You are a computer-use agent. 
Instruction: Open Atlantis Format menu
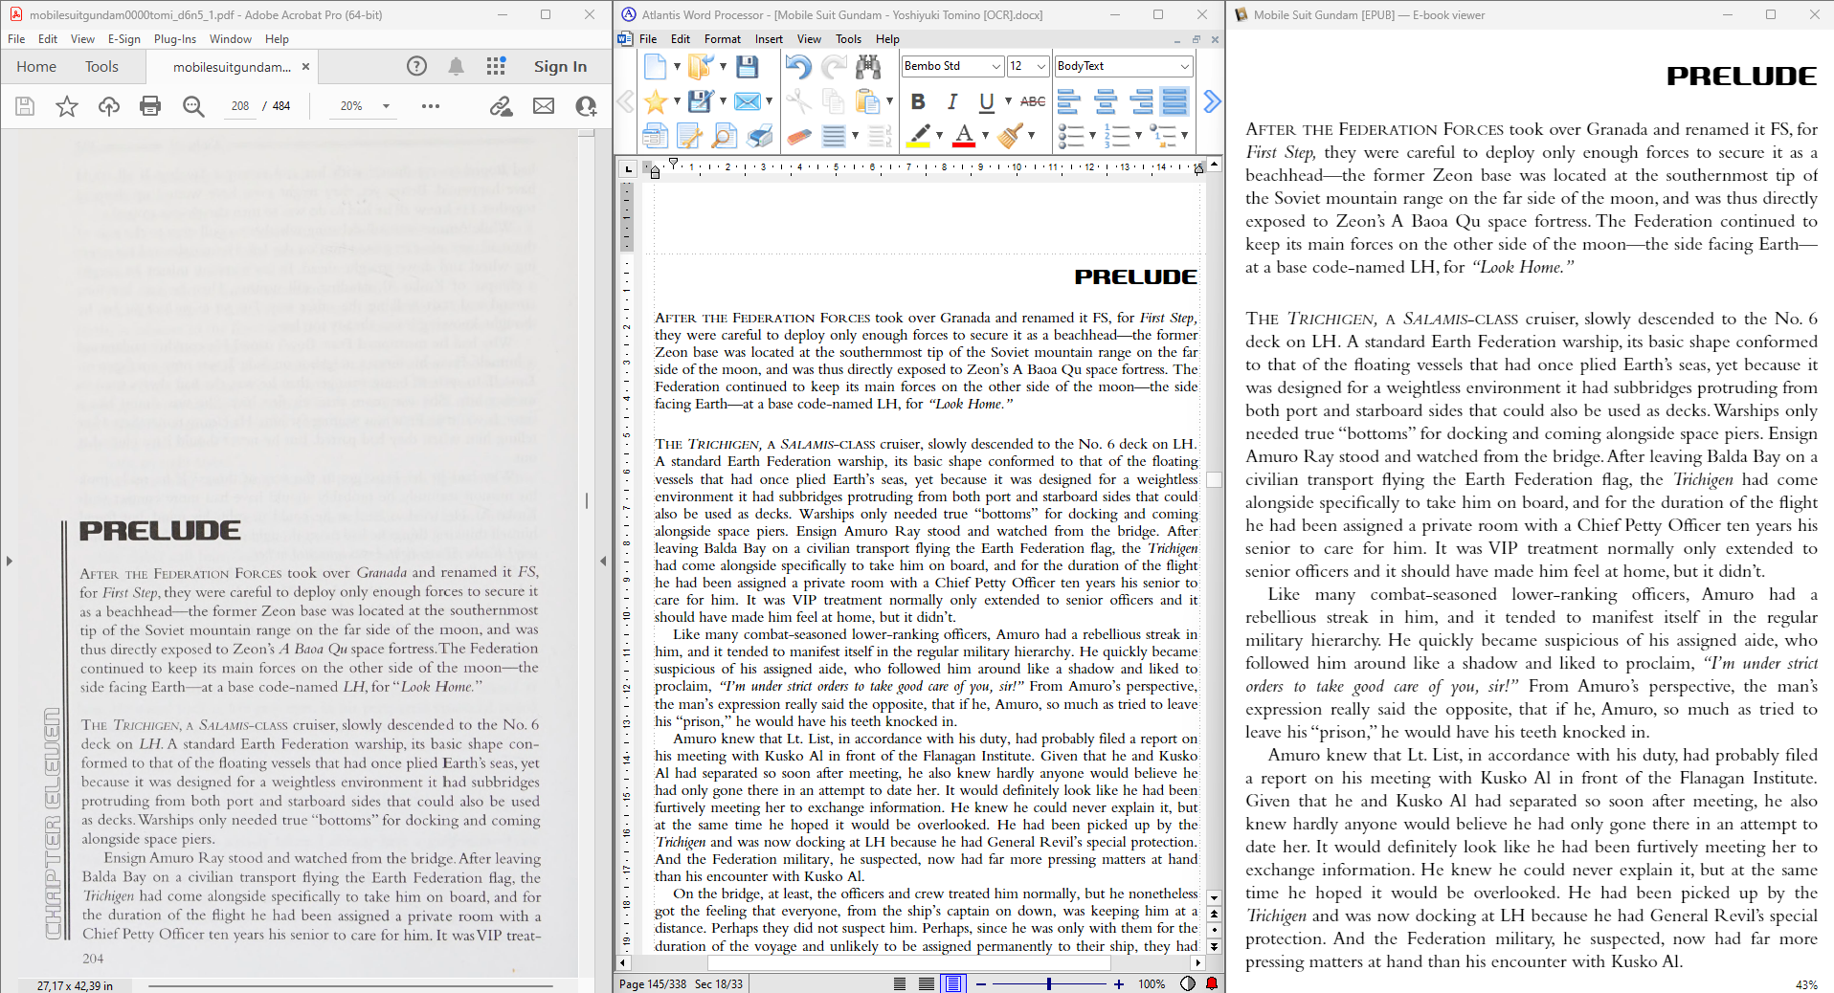(x=723, y=39)
